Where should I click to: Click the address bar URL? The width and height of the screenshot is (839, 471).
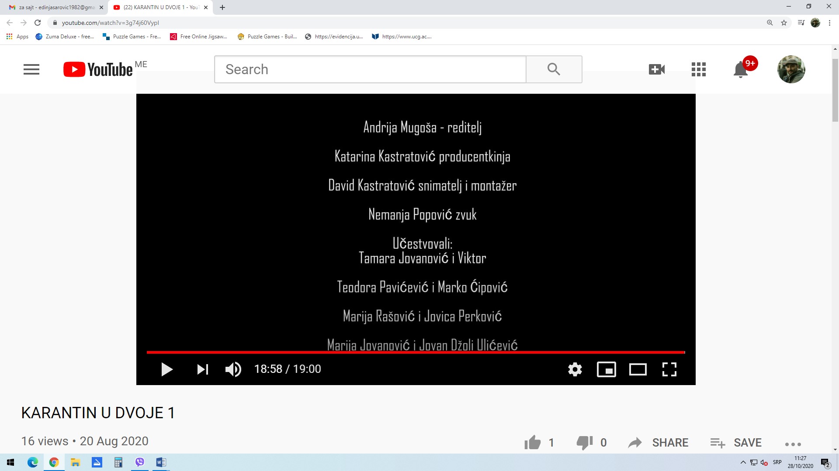(110, 23)
